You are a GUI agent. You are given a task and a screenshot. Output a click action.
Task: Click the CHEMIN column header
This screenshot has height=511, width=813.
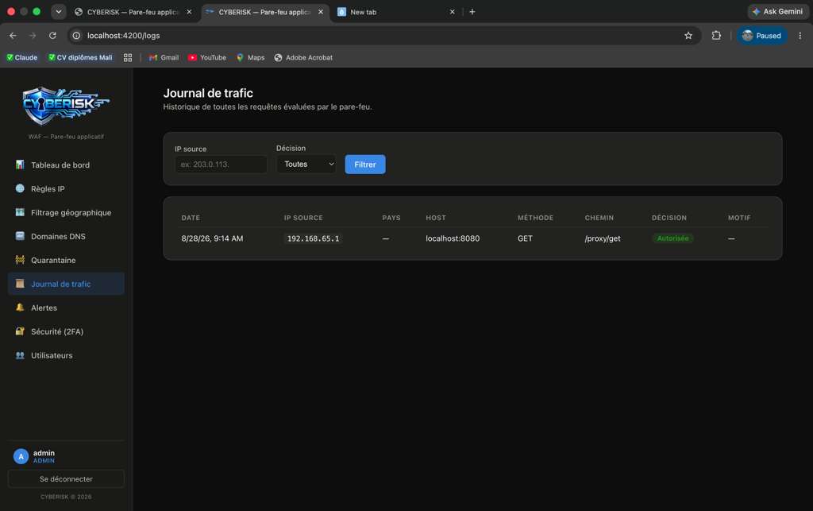[x=599, y=218]
